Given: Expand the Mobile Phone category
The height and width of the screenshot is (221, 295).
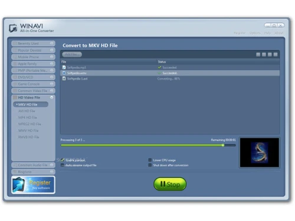Looking at the screenshot, I should point(33,57).
